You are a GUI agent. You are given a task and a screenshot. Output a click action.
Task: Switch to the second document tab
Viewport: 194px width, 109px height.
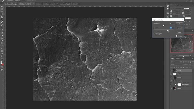tap(46, 4)
